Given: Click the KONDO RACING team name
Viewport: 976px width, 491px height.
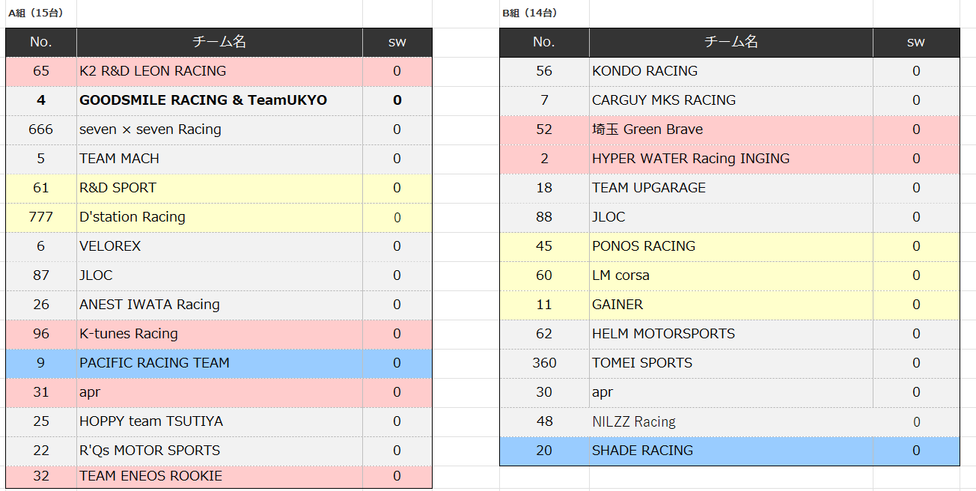Looking at the screenshot, I should [x=644, y=71].
